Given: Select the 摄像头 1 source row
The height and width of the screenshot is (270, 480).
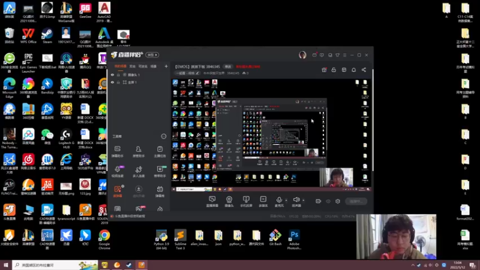Looking at the screenshot, I should (x=139, y=74).
